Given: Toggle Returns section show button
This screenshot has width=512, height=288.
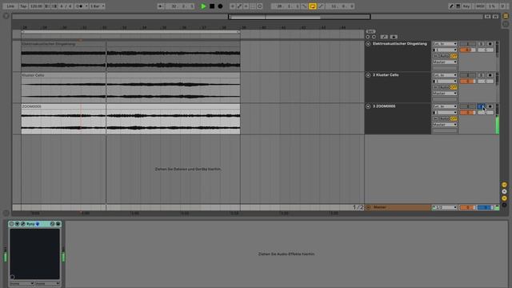Looking at the screenshot, I should coord(504,192).
